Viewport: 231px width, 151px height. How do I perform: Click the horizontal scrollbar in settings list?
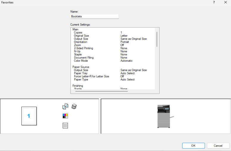101,91
